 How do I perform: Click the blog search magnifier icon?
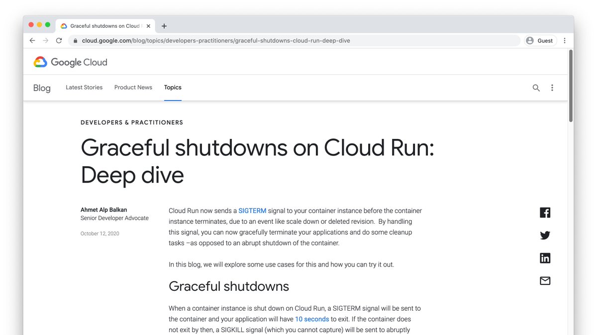(x=536, y=88)
